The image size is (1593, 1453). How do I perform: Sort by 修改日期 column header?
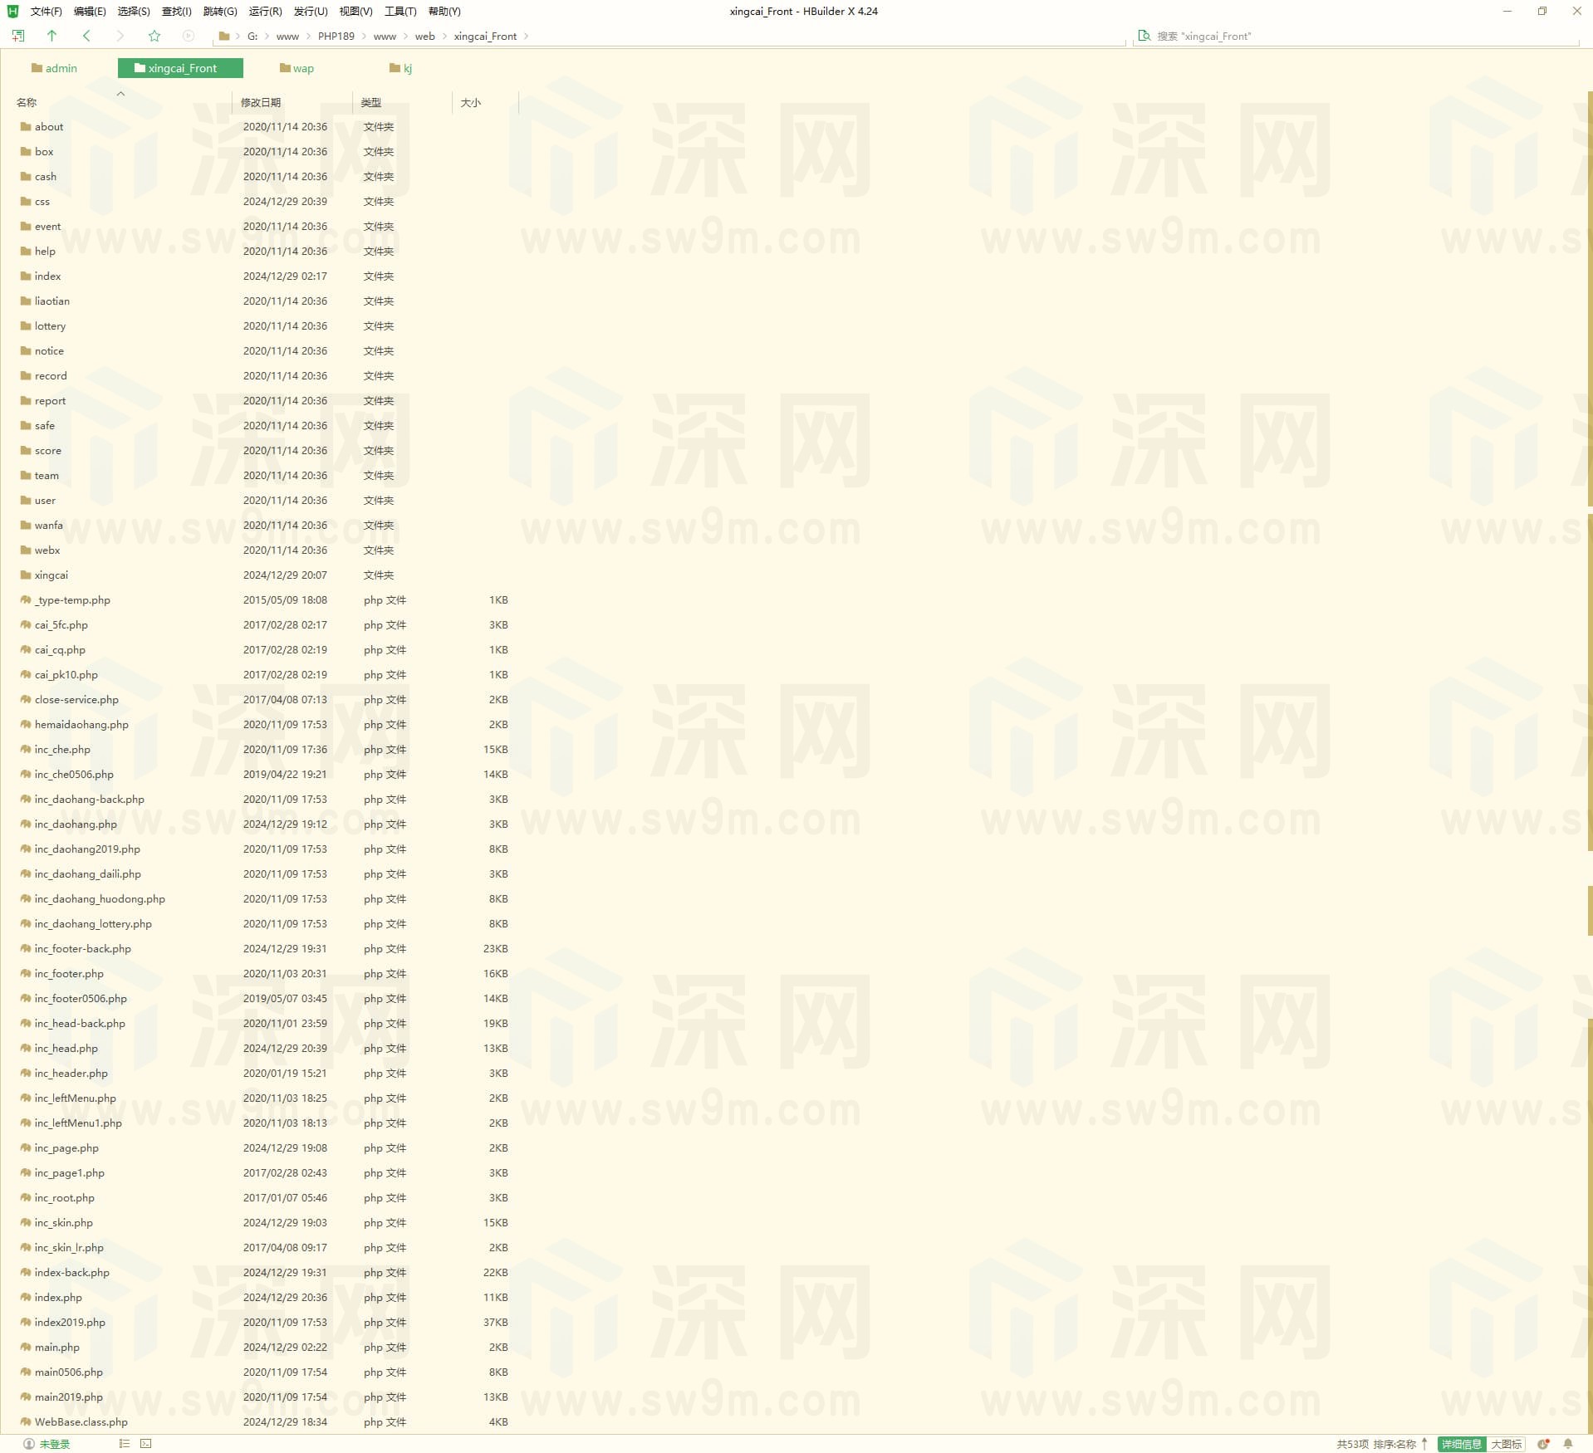tap(261, 102)
